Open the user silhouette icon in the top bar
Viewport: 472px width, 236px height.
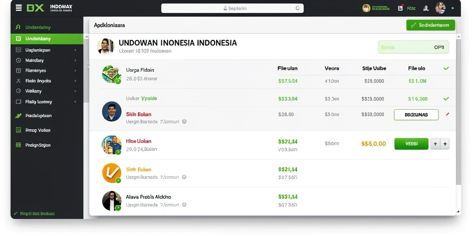pyautogui.click(x=425, y=8)
